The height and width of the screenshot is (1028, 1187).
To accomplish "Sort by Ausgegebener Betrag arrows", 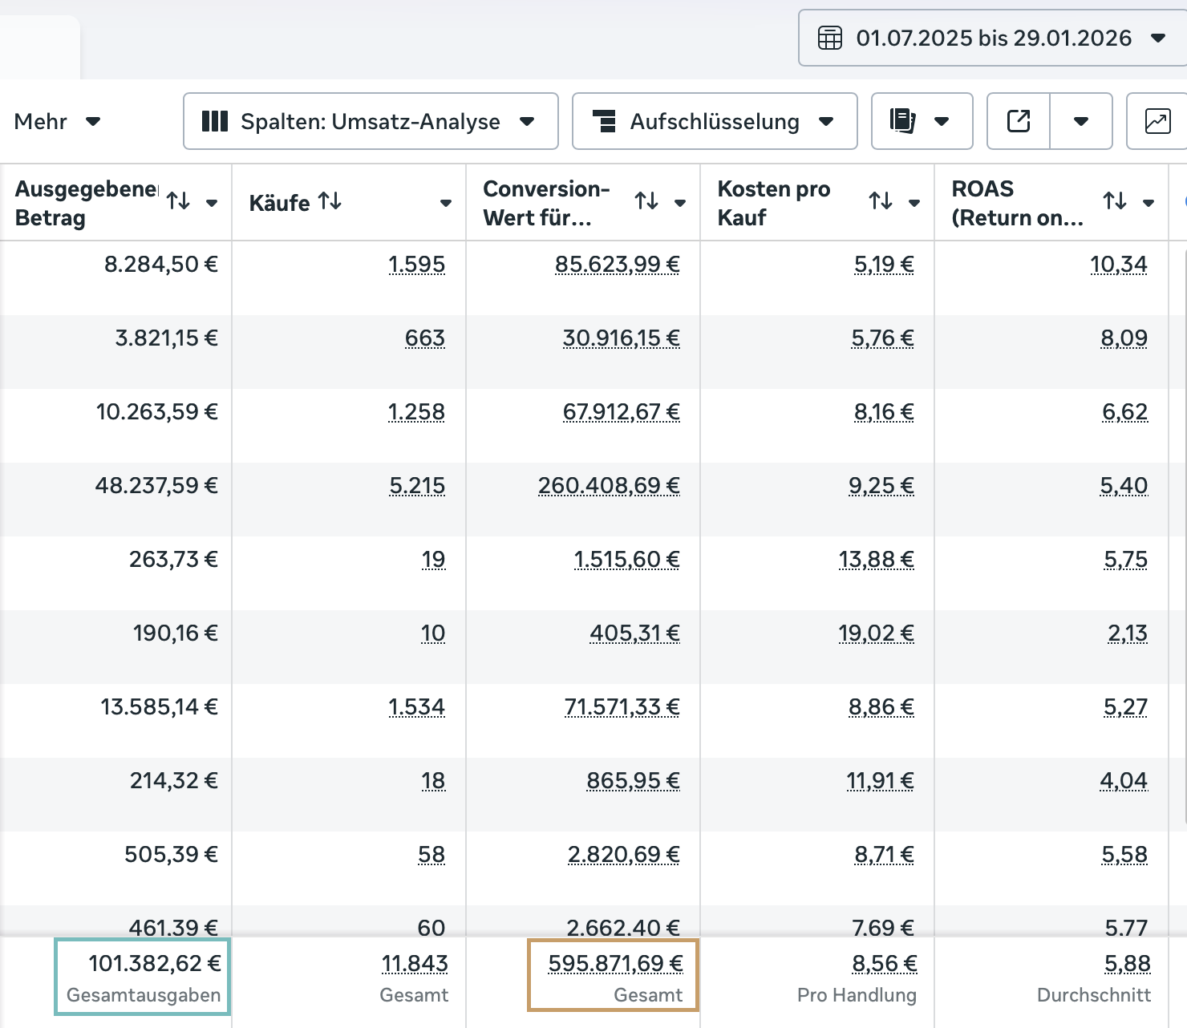I will click(x=178, y=200).
